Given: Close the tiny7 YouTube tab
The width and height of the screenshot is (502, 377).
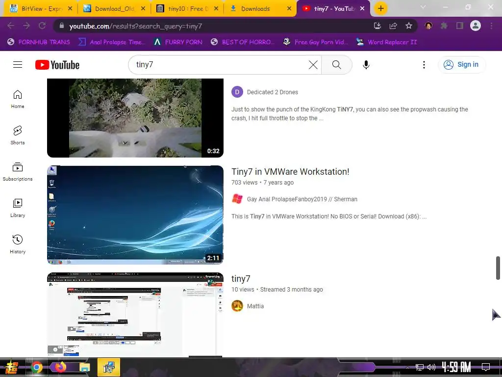Looking at the screenshot, I should coord(362,9).
